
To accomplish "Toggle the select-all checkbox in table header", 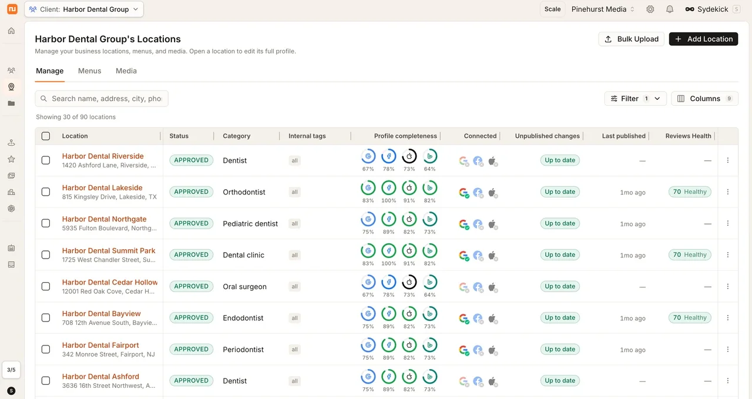I will [x=46, y=136].
